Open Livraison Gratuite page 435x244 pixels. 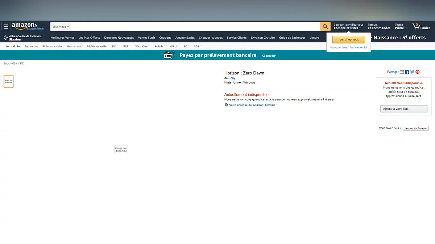263,38
